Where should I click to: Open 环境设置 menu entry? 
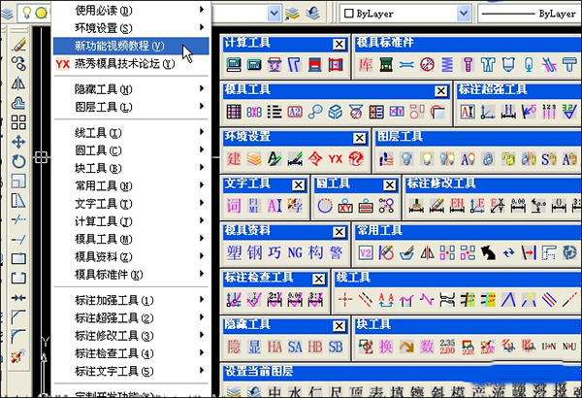[131, 27]
